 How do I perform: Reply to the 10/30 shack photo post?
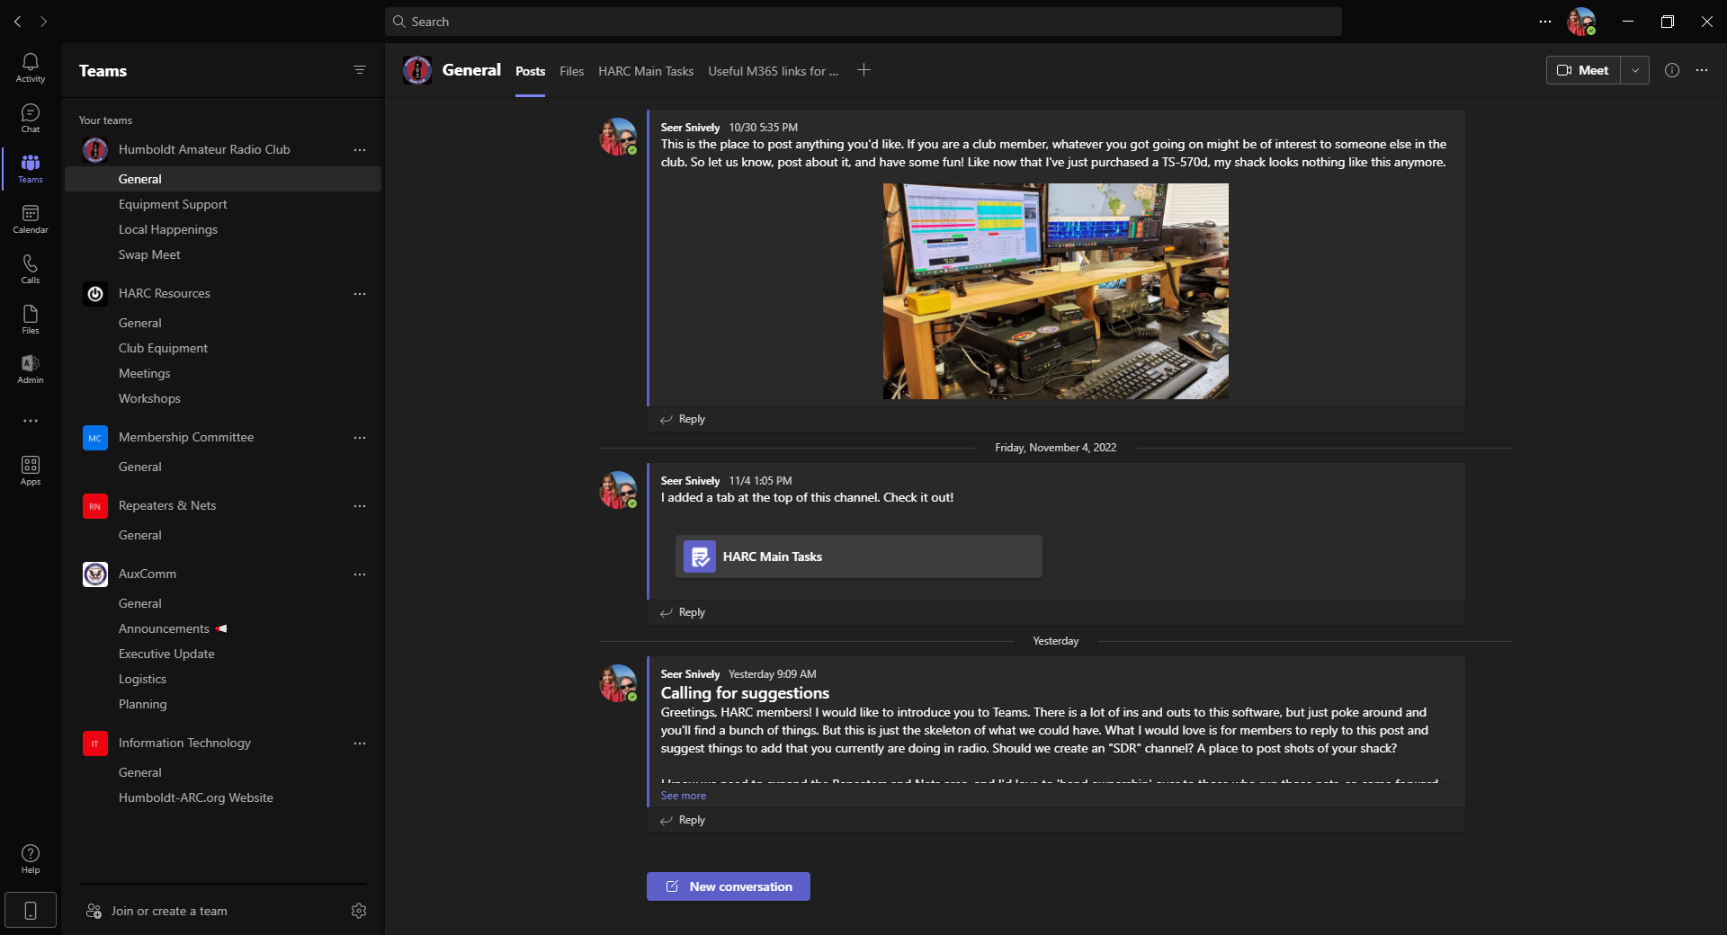coord(683,419)
